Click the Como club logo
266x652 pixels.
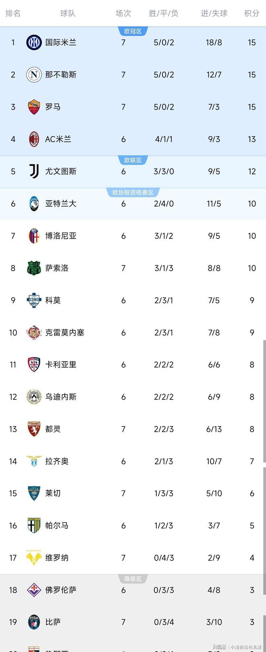34,300
